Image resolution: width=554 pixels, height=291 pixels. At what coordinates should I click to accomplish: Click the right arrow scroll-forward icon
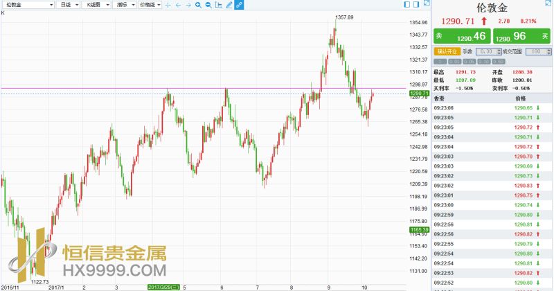[188, 5]
